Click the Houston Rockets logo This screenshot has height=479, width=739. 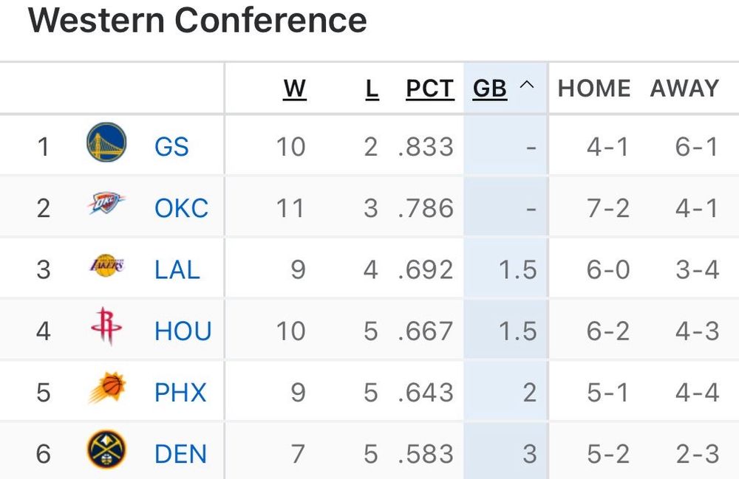tap(106, 328)
